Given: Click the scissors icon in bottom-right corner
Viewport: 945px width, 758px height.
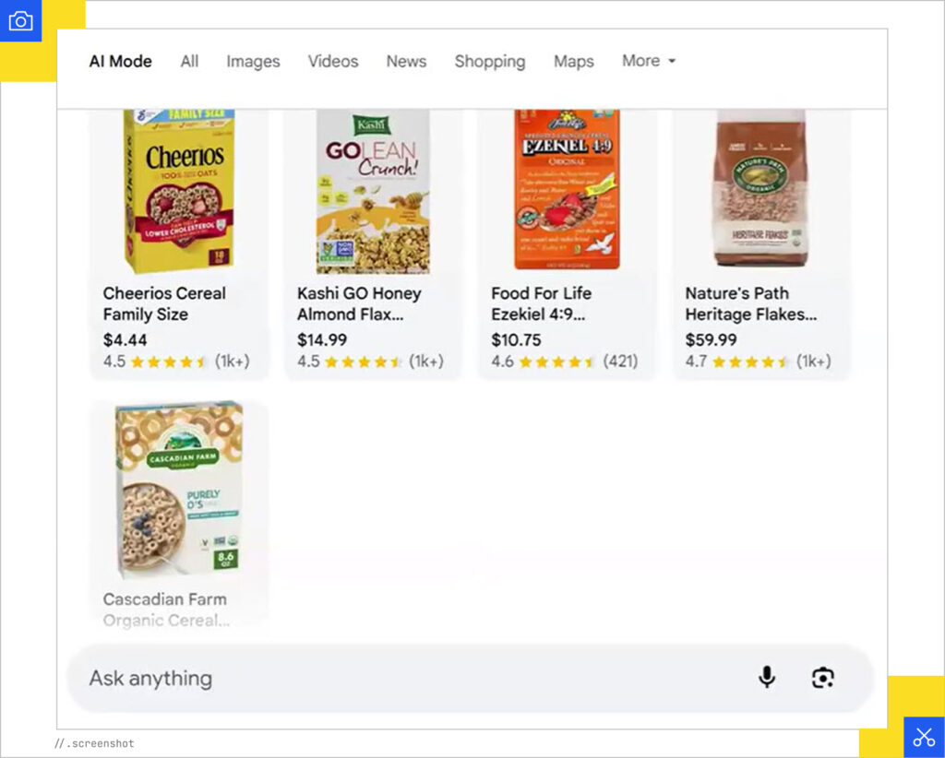Looking at the screenshot, I should pyautogui.click(x=924, y=737).
